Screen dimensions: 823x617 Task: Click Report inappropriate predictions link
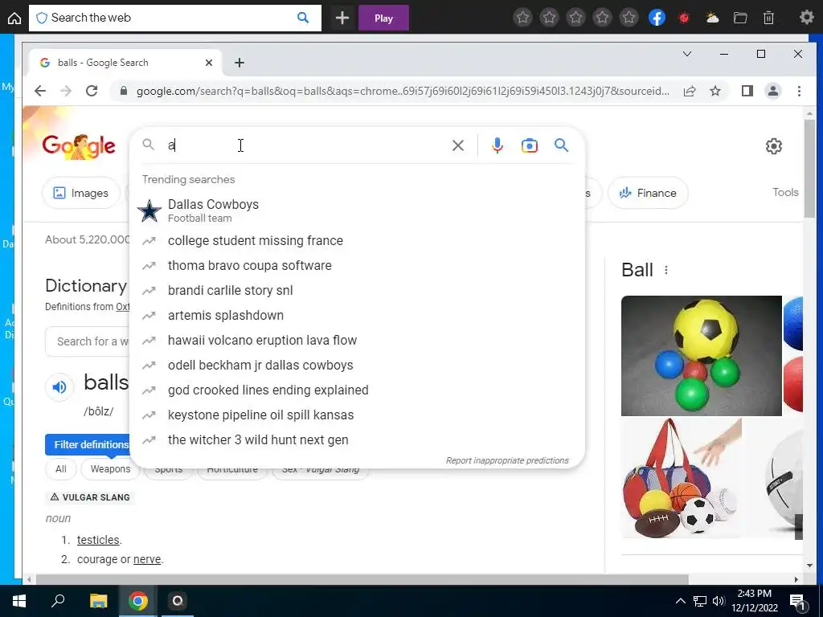point(507,460)
